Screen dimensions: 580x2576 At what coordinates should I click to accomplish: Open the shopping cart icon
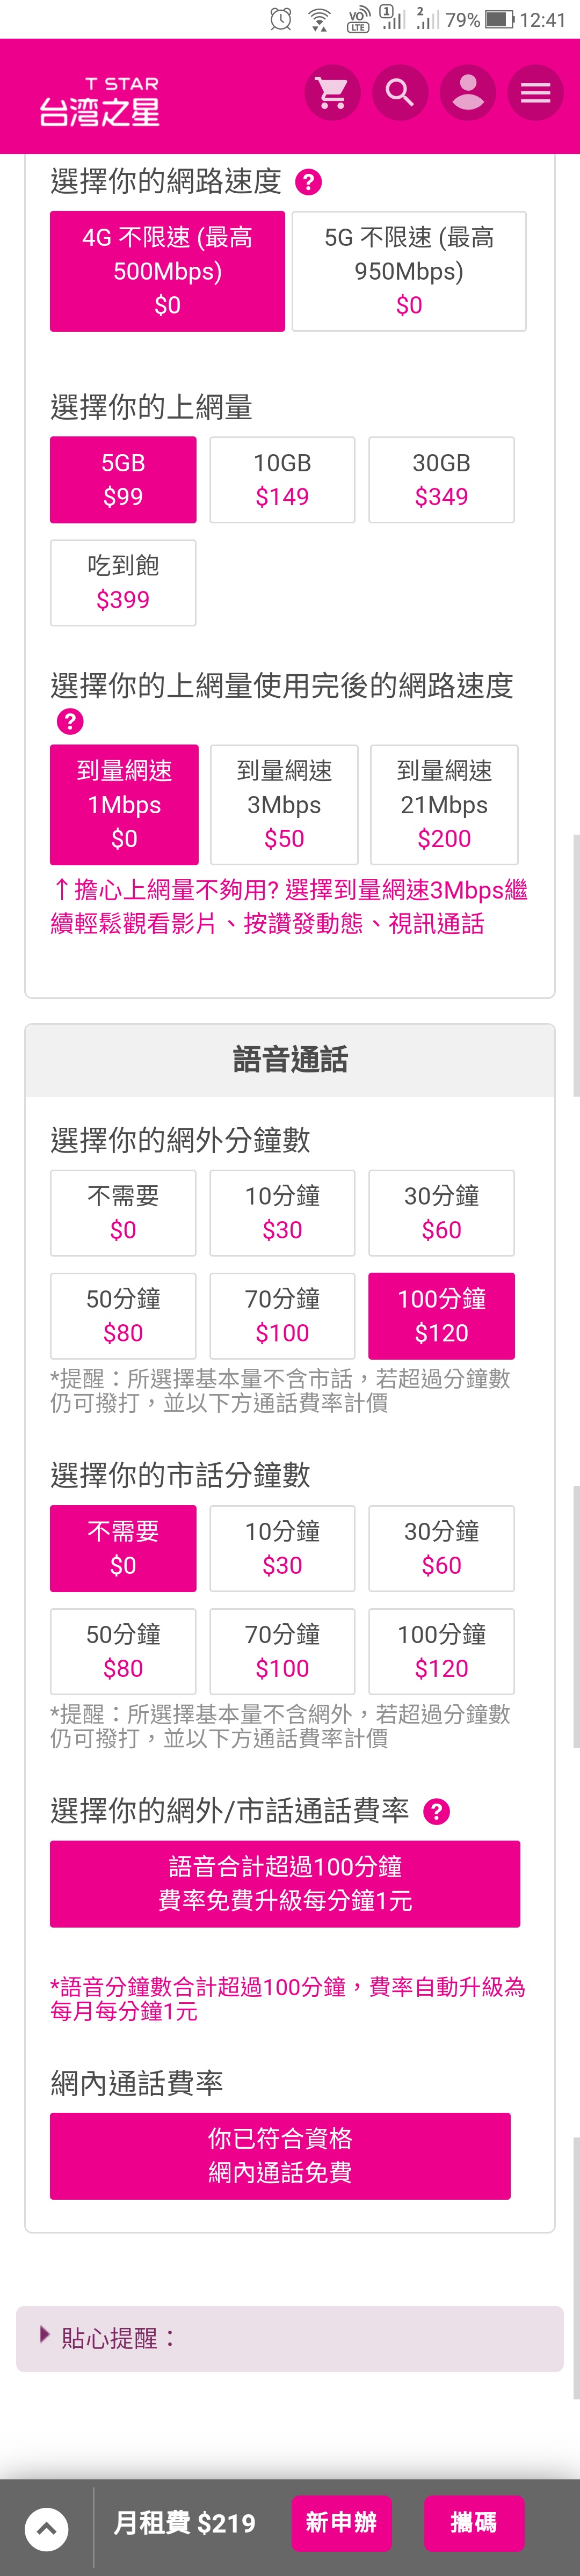point(332,93)
